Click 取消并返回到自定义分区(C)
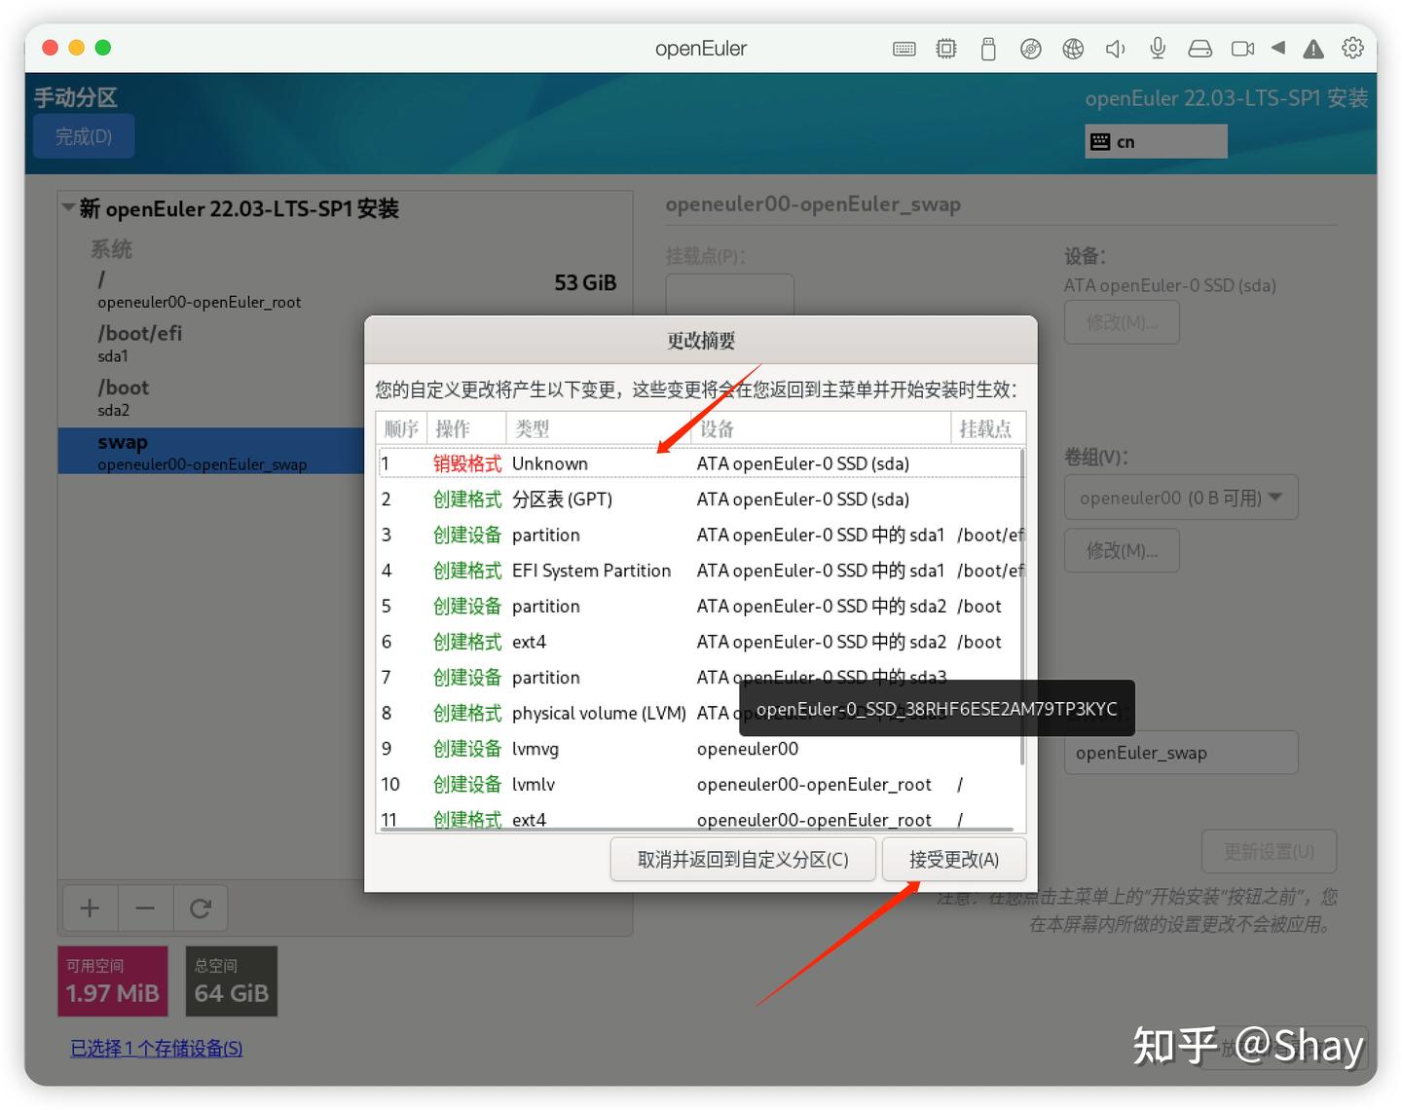The width and height of the screenshot is (1402, 1110). 743,859
